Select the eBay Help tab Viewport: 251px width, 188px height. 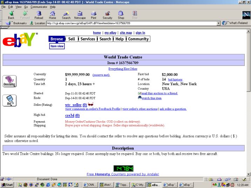tap(120, 39)
